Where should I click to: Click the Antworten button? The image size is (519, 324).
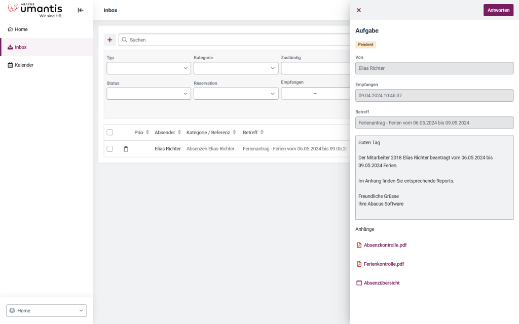[x=498, y=10]
